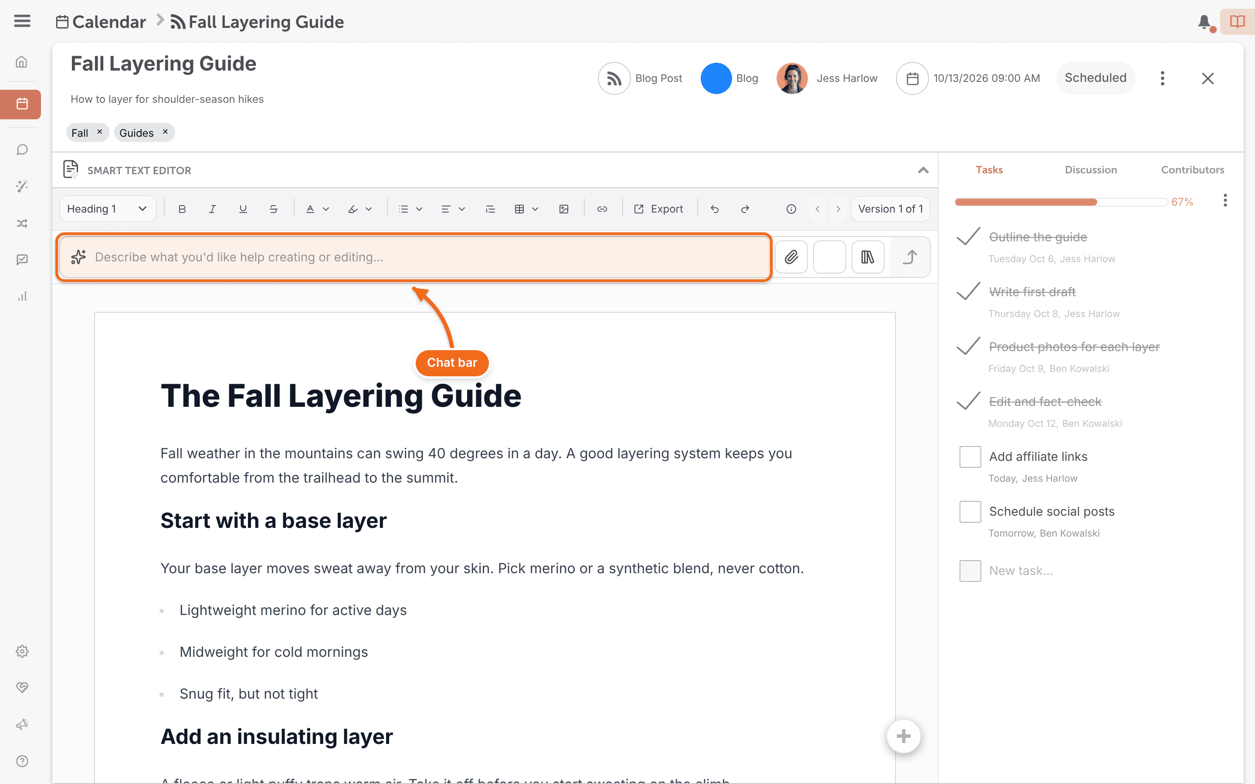Open the help question mark icon
The width and height of the screenshot is (1255, 784).
coord(22,761)
